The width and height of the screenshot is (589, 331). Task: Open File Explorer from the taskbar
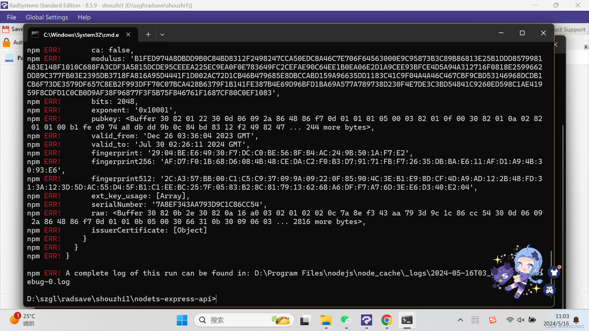326,320
